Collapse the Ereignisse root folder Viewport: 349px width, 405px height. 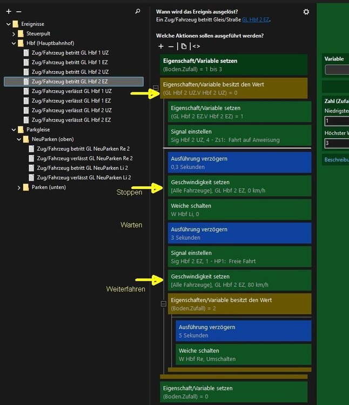(x=9, y=24)
